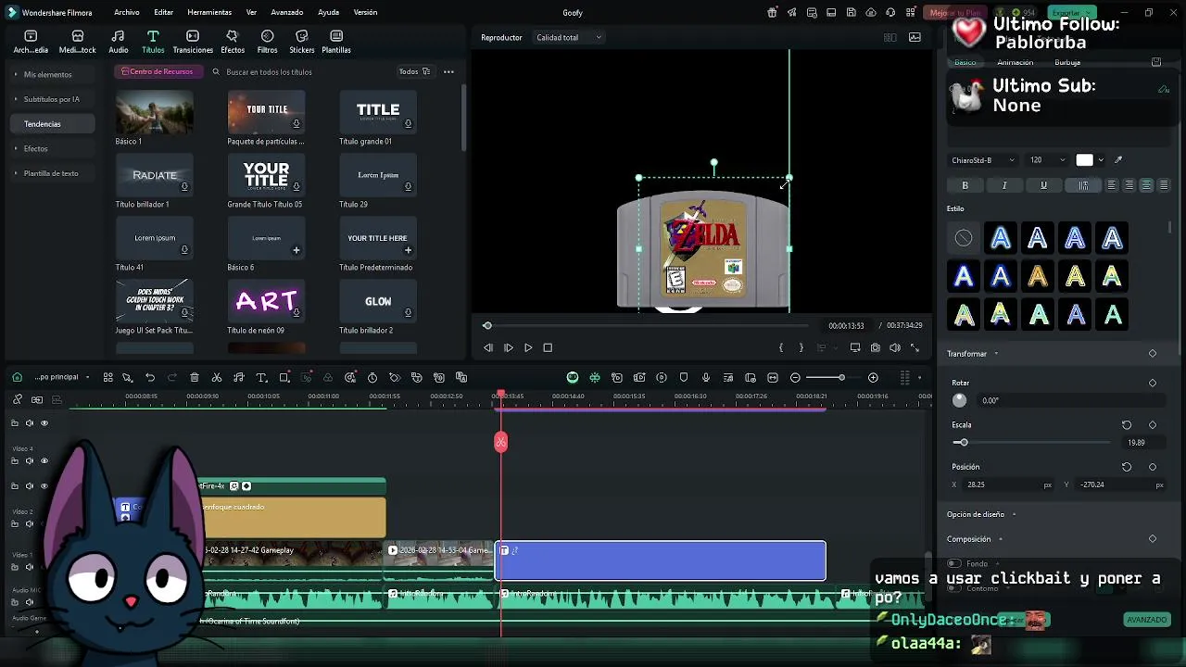Screen dimensions: 1186x667
Task: Select the blue title clip on timeline
Action: coord(661,561)
